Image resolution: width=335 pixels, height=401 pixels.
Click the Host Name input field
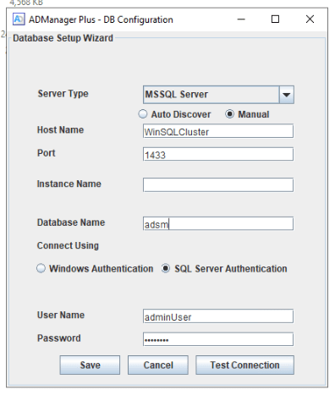pyautogui.click(x=218, y=131)
